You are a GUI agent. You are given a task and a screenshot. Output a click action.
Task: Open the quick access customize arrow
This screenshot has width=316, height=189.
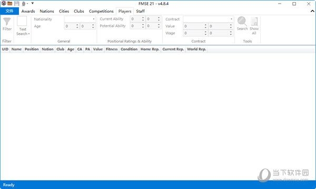33,4
